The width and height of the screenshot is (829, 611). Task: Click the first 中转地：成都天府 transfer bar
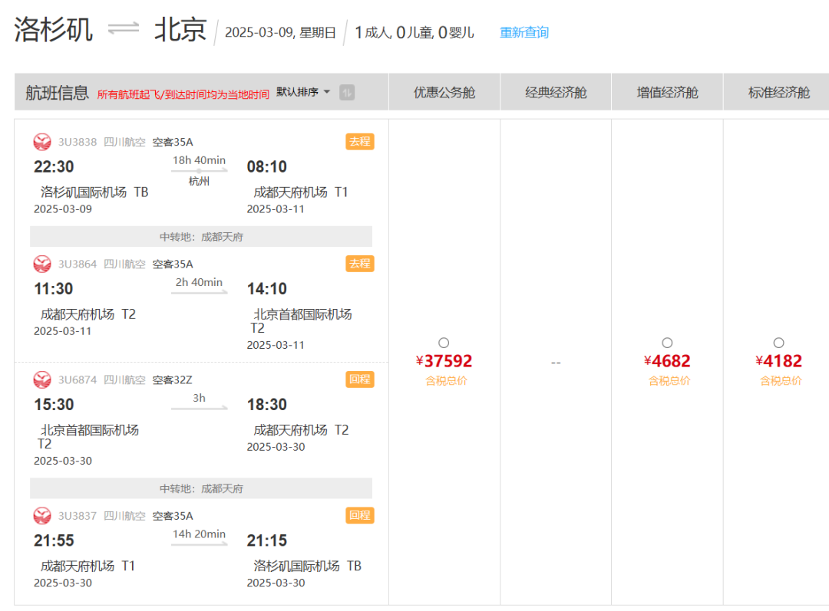point(201,237)
